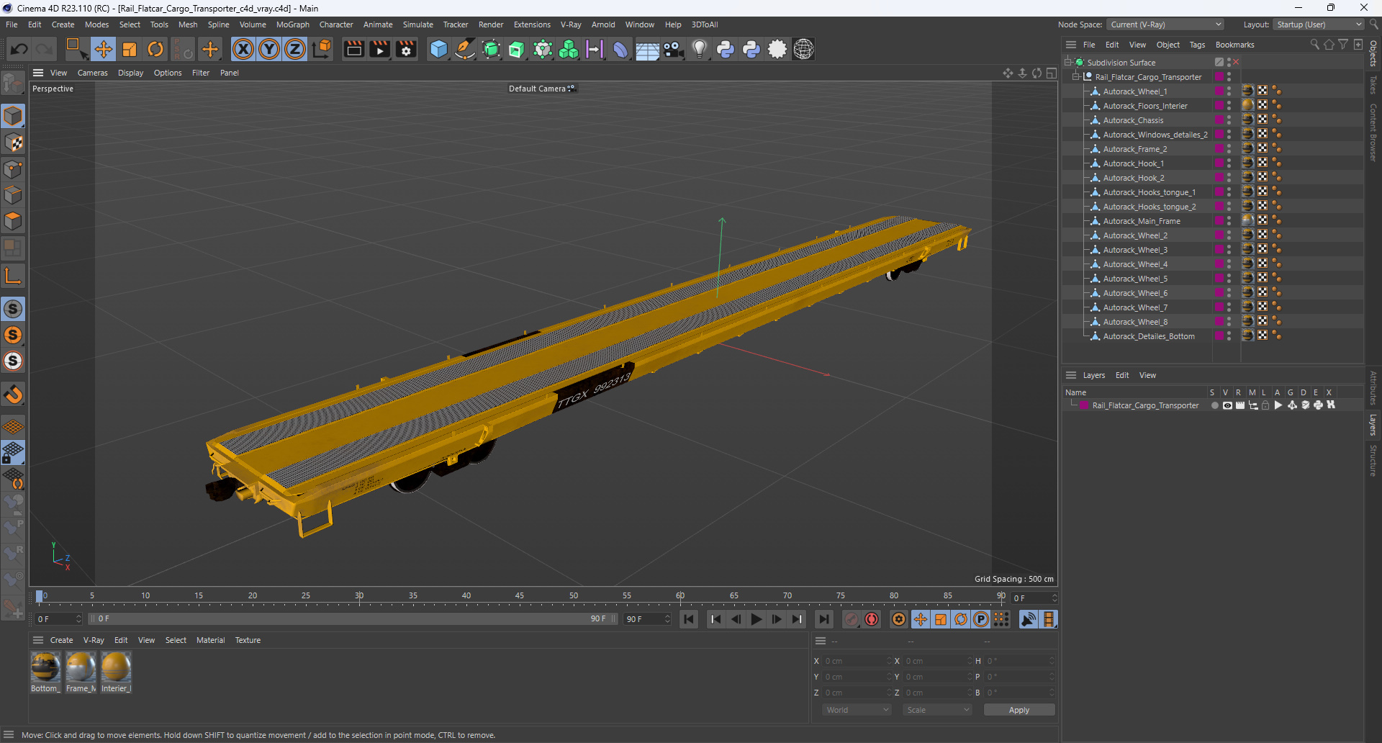The image size is (1382, 743).
Task: Open Layout Startup dropdown
Action: [1318, 24]
